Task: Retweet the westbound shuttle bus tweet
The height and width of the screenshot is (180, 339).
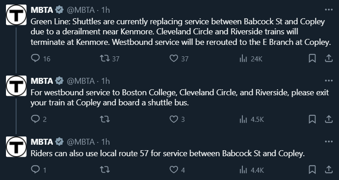Action: pos(105,119)
